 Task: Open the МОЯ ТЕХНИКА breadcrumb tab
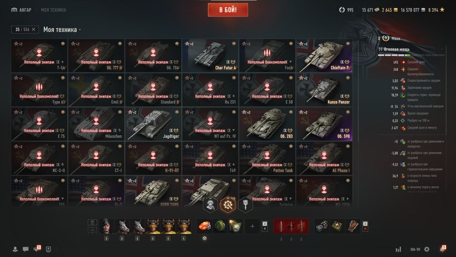point(53,10)
